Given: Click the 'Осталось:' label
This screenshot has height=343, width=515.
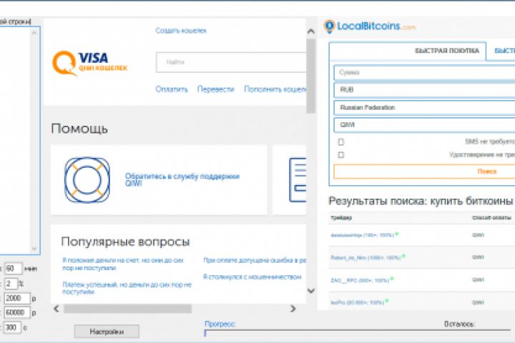Looking at the screenshot, I should pos(459,324).
